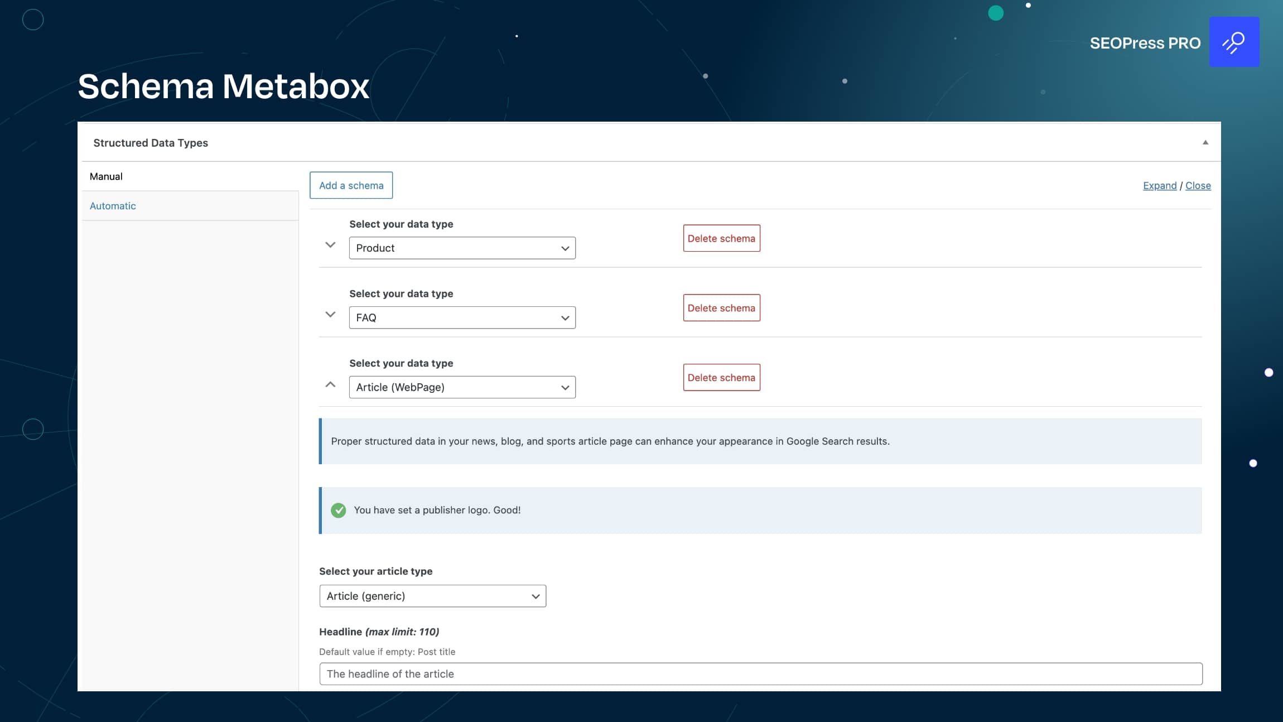Click the Expand link to expand all schemas
Screen dimensions: 1283x722
pyautogui.click(x=1159, y=185)
